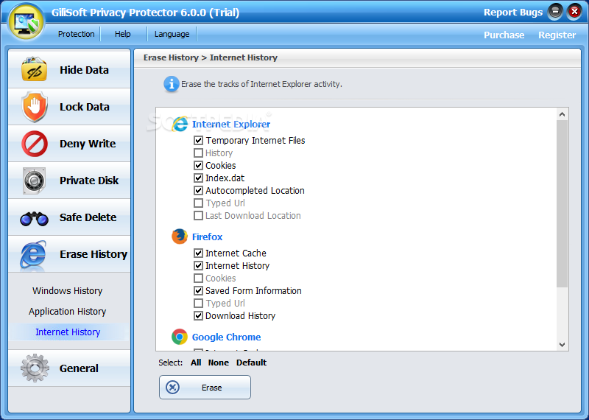Image resolution: width=589 pixels, height=420 pixels.
Task: Select Windows History sub-item
Action: click(x=68, y=290)
